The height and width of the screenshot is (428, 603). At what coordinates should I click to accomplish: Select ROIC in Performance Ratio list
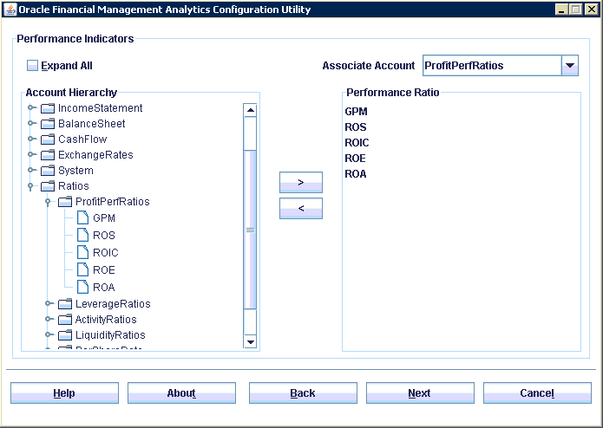pyautogui.click(x=357, y=143)
